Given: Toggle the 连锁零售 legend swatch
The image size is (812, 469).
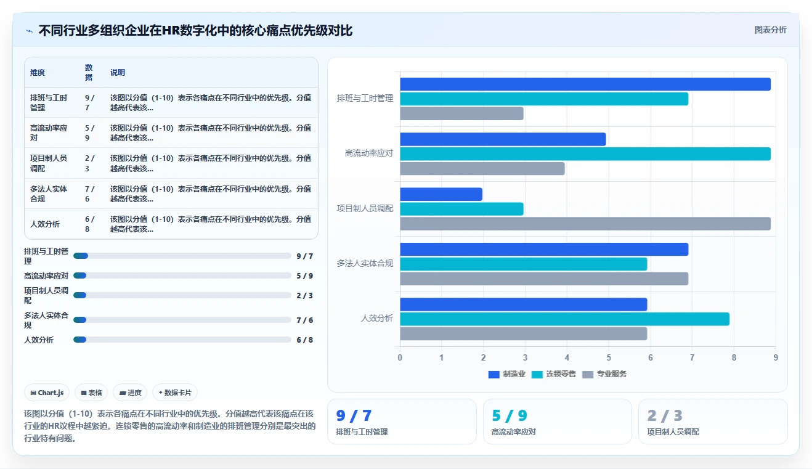Looking at the screenshot, I should 537,374.
